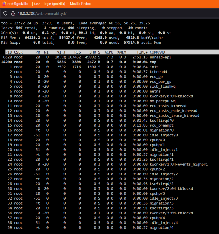This screenshot has height=234, width=219.
Task: Click the rcu_tasks_trace_kthread command
Action: pyautogui.click(x=175, y=116)
